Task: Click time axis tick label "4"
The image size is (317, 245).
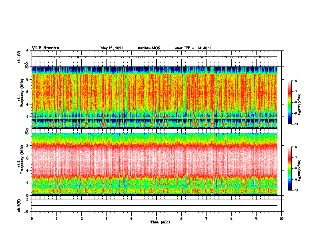Action: pyautogui.click(x=132, y=219)
